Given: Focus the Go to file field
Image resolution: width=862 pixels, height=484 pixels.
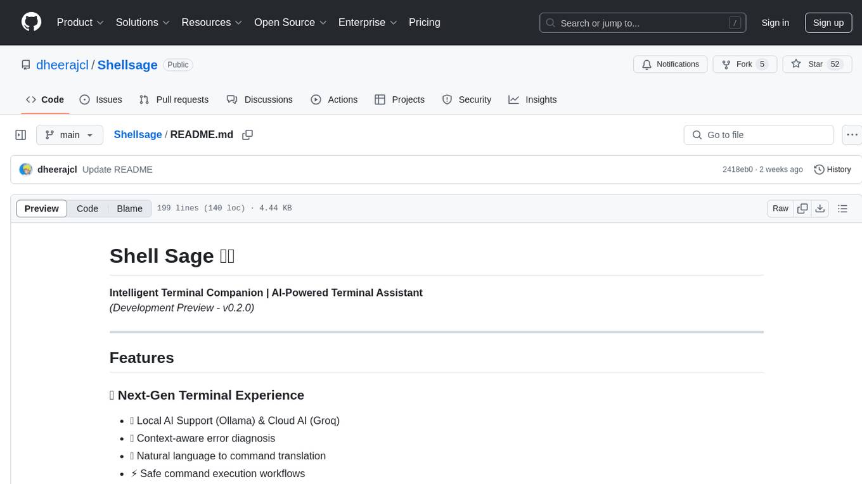Looking at the screenshot, I should [759, 135].
